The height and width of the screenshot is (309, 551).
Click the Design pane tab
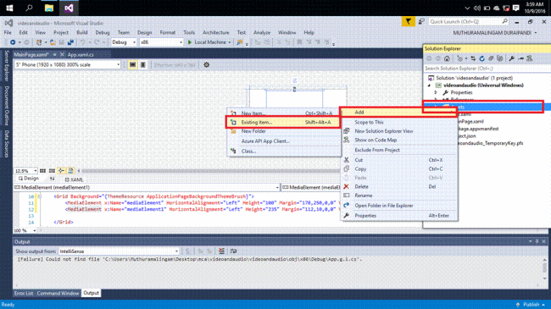coord(29,179)
